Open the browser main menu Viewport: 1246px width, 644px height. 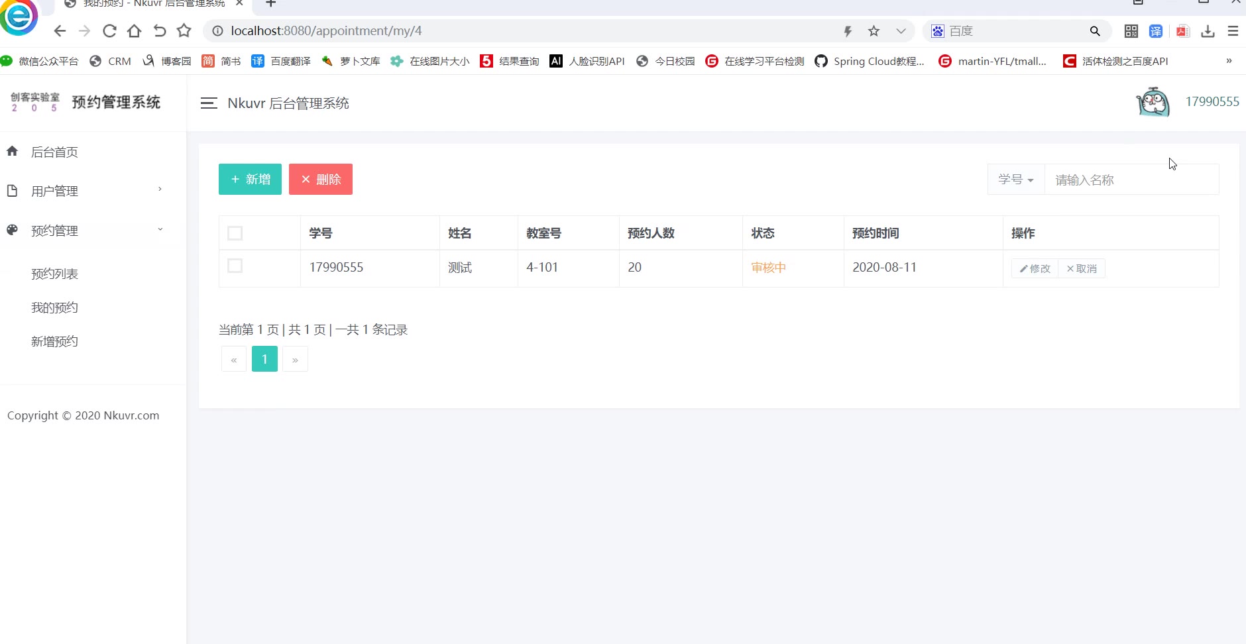click(x=1233, y=31)
